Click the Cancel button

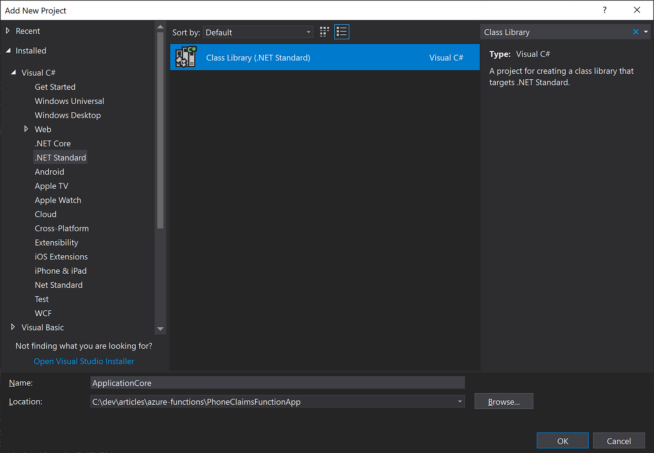click(619, 441)
